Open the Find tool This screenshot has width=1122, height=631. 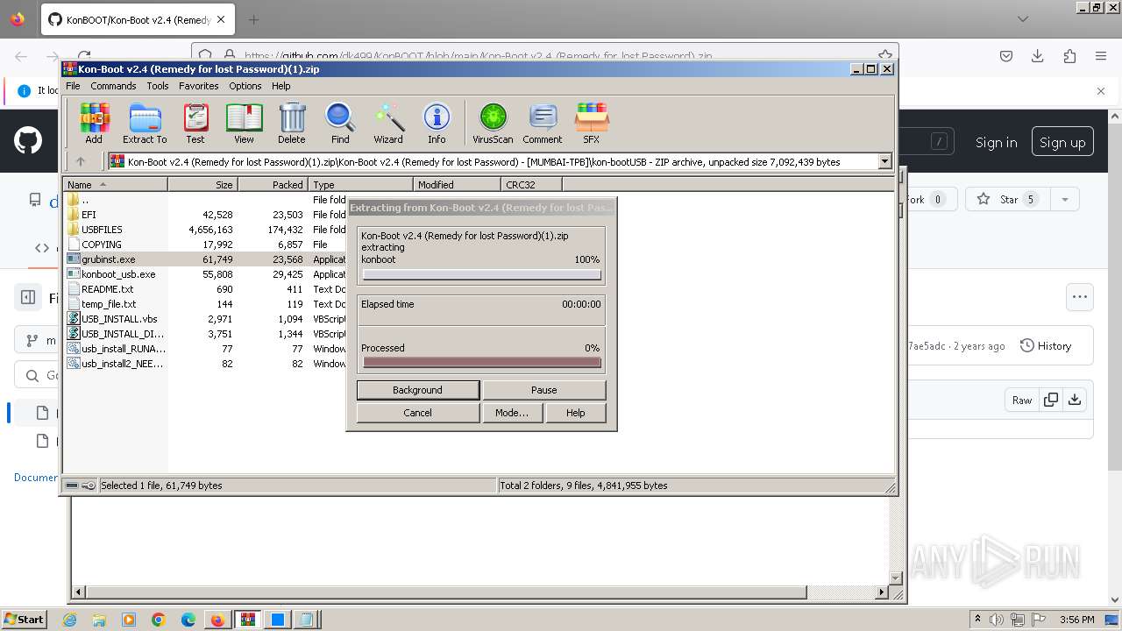coord(340,123)
